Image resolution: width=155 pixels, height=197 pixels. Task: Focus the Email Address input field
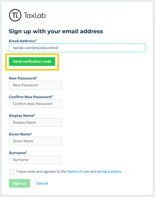77,48
